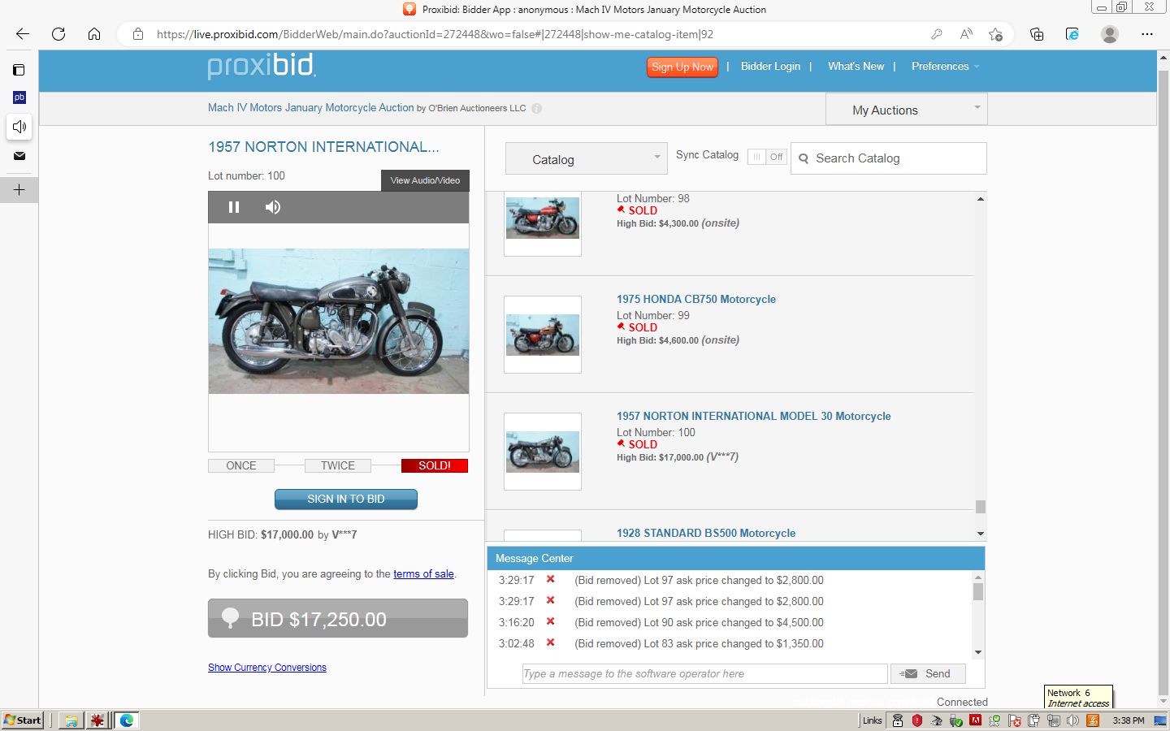Click the envelope icon on the Send button

[908, 673]
